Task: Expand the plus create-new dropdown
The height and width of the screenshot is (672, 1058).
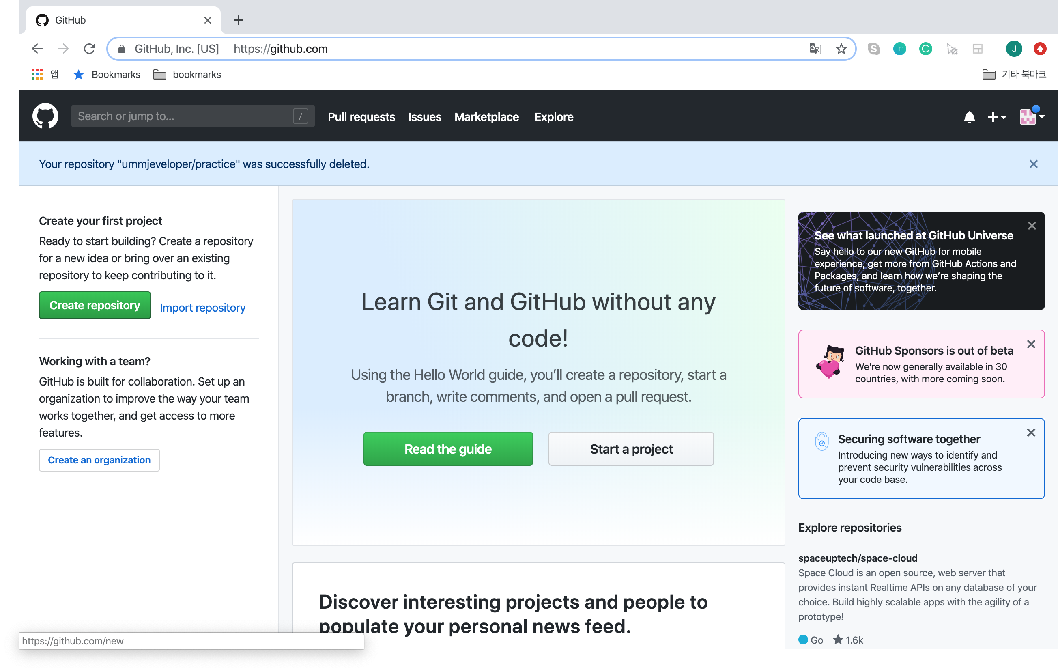Action: [996, 117]
